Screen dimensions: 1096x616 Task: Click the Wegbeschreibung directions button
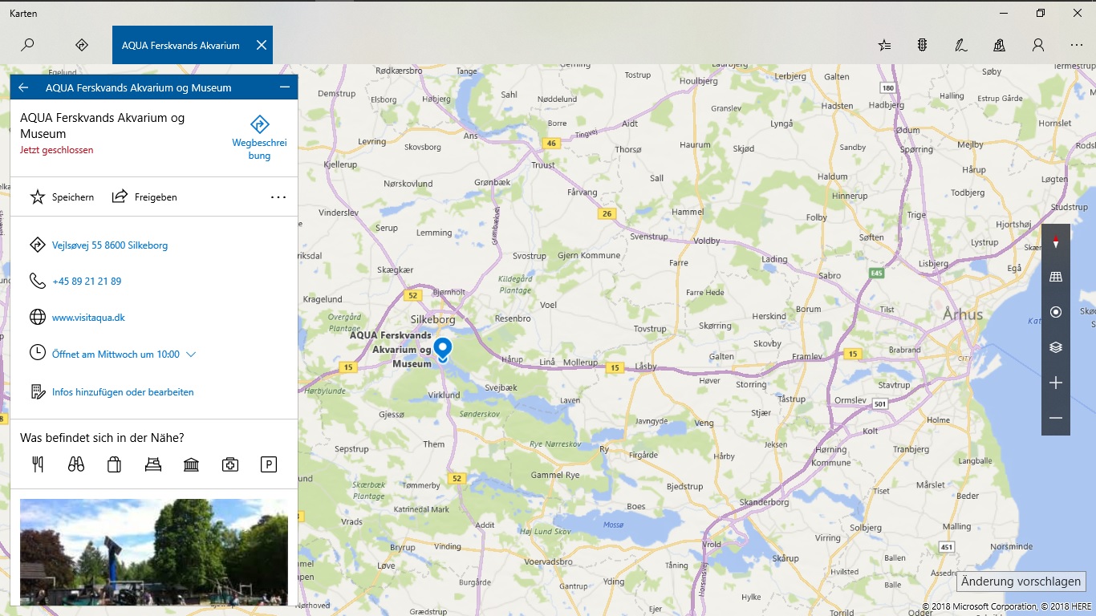(259, 137)
